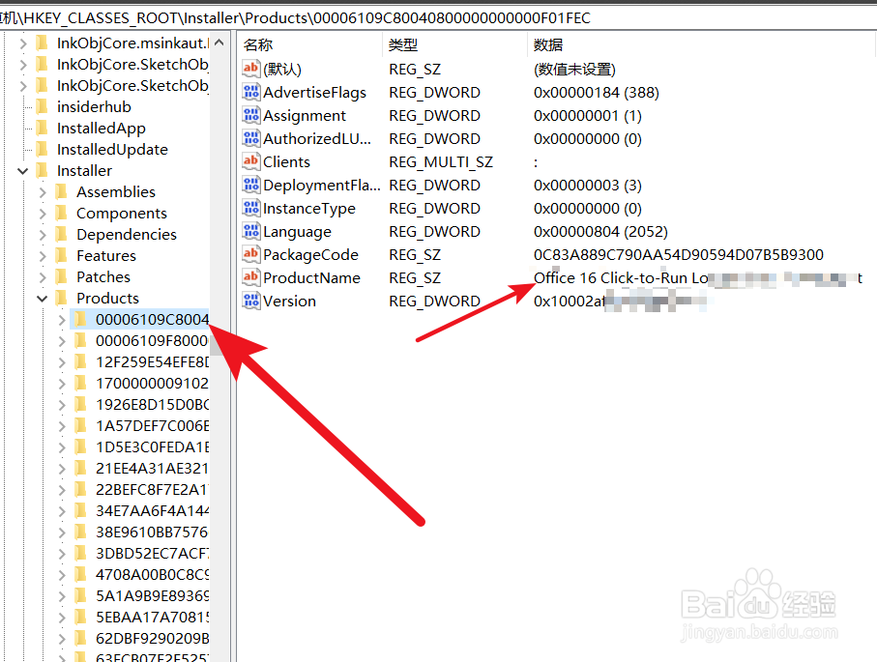The width and height of the screenshot is (877, 662).
Task: Click the registry path address bar
Action: (x=439, y=18)
